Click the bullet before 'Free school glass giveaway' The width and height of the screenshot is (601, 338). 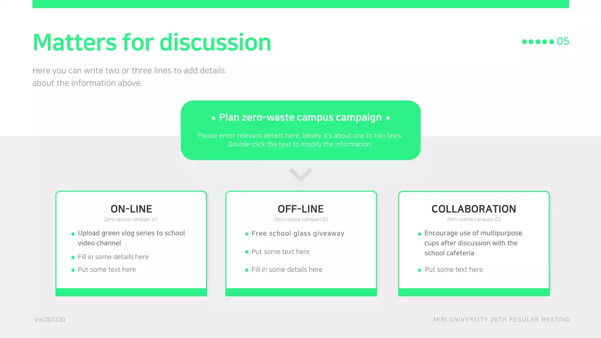pos(247,234)
